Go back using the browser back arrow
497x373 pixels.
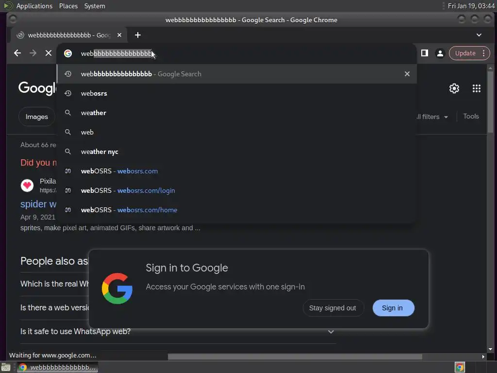tap(17, 53)
